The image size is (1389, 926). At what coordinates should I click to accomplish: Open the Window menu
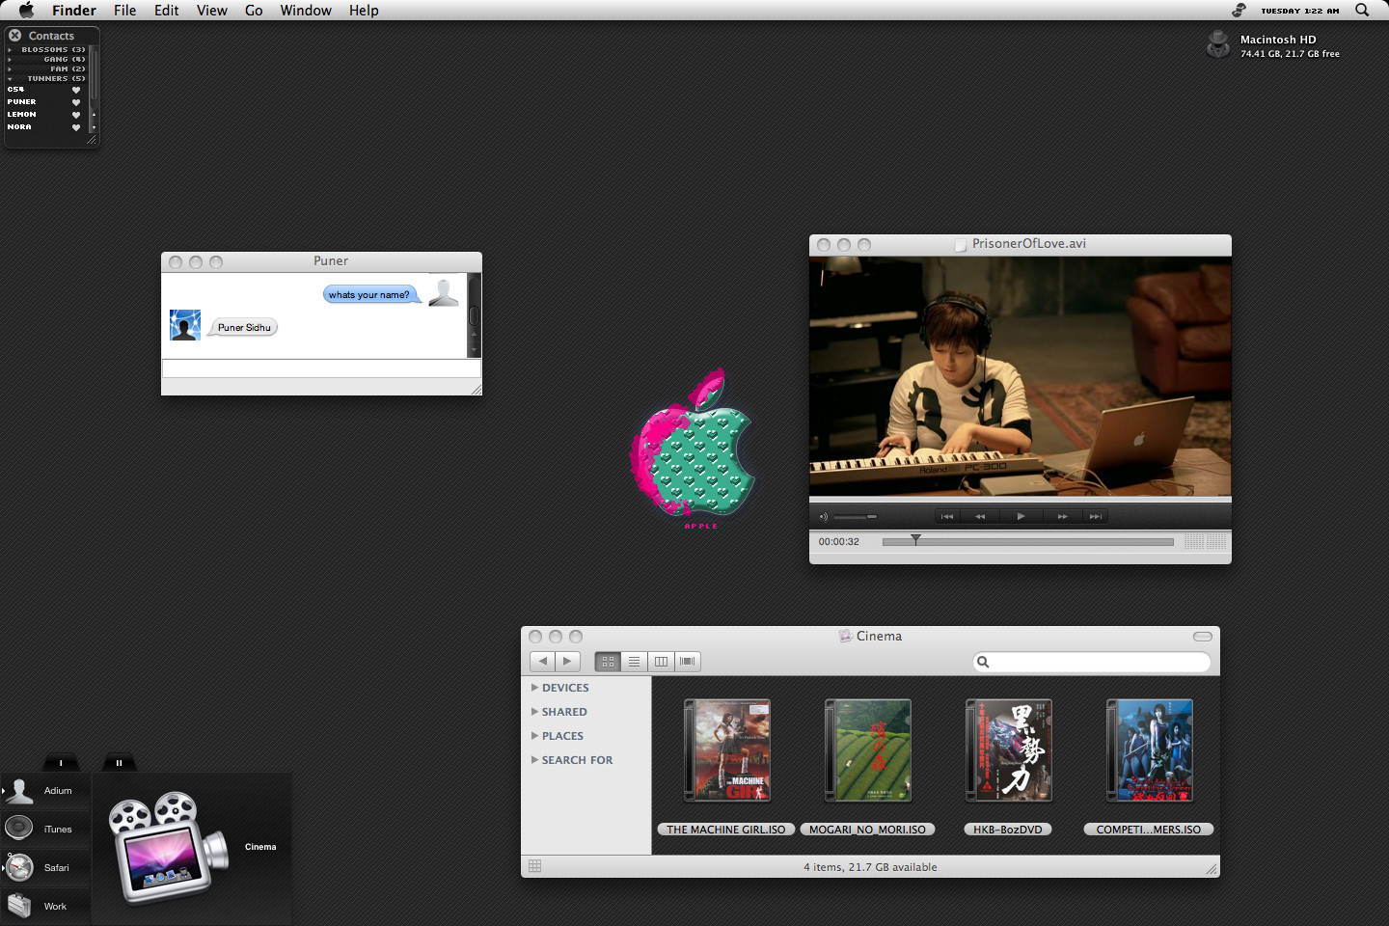pyautogui.click(x=306, y=10)
